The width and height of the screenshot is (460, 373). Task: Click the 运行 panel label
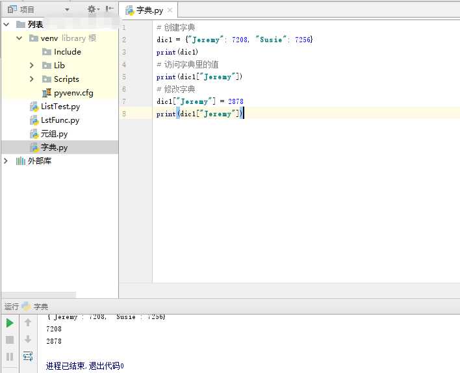[12, 306]
